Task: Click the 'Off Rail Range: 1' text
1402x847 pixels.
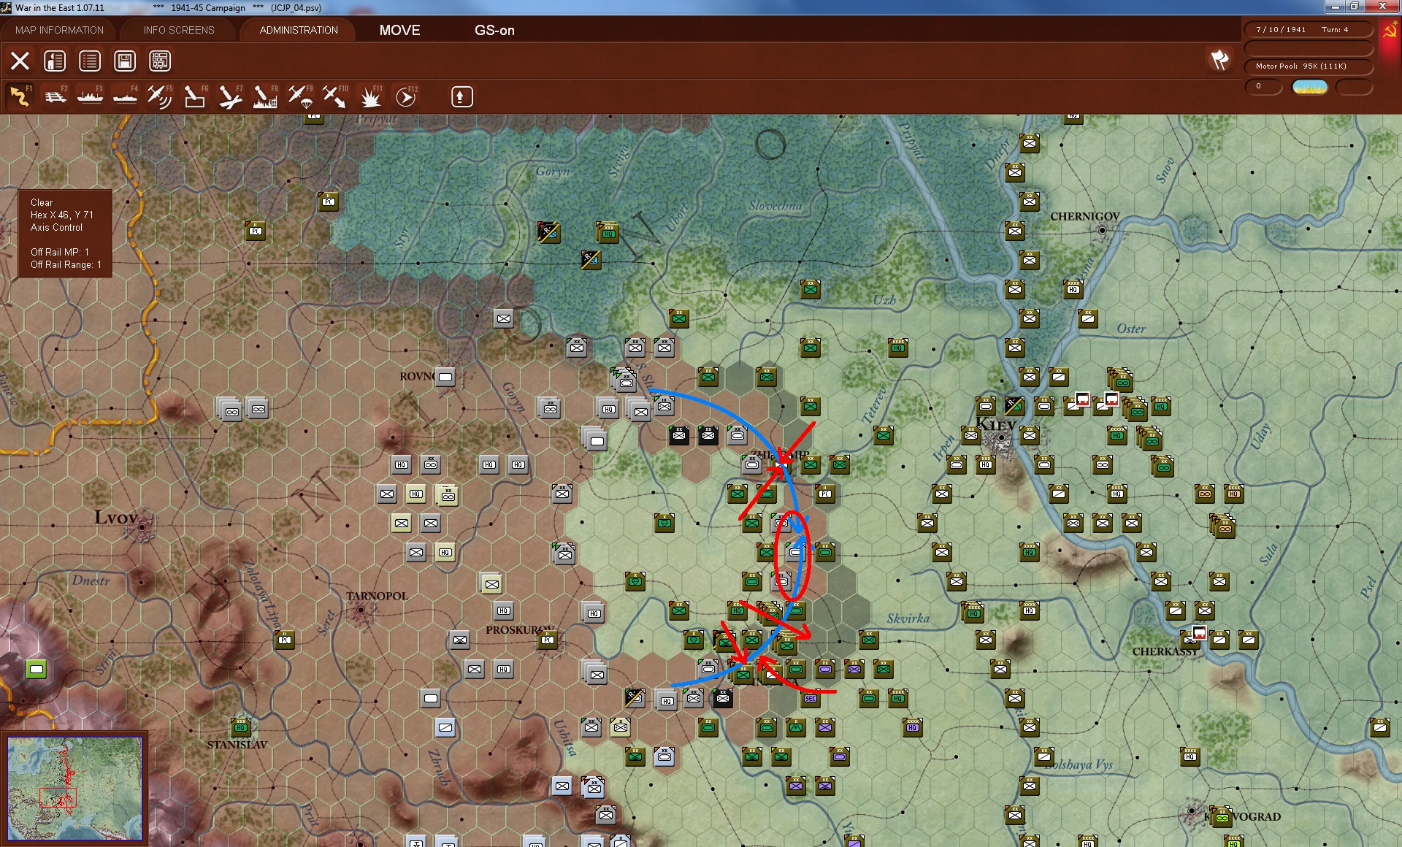Action: [x=66, y=264]
